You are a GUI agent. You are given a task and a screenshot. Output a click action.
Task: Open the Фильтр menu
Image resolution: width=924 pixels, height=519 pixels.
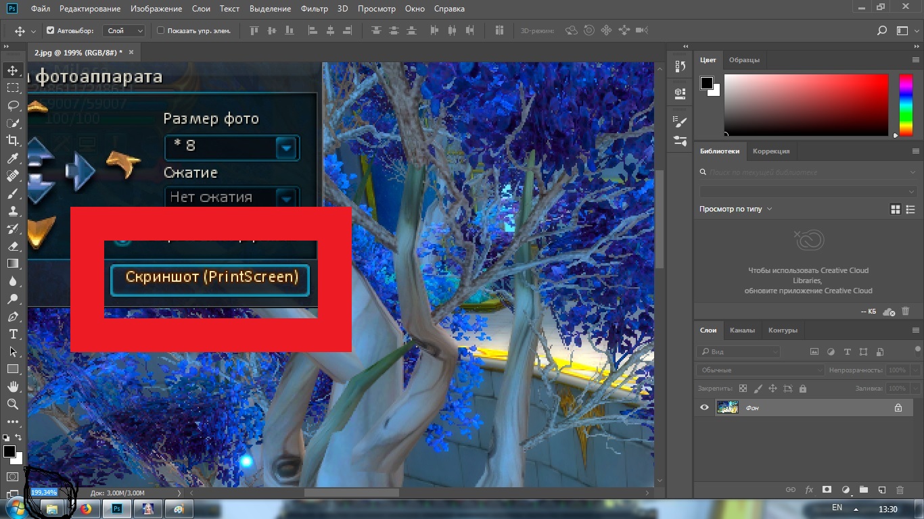point(314,9)
